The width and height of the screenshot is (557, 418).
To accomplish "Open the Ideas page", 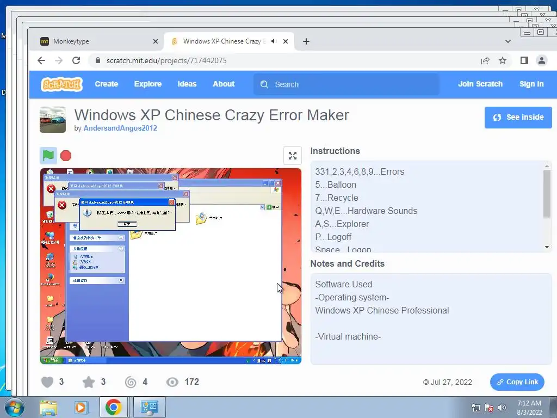I will pos(187,84).
